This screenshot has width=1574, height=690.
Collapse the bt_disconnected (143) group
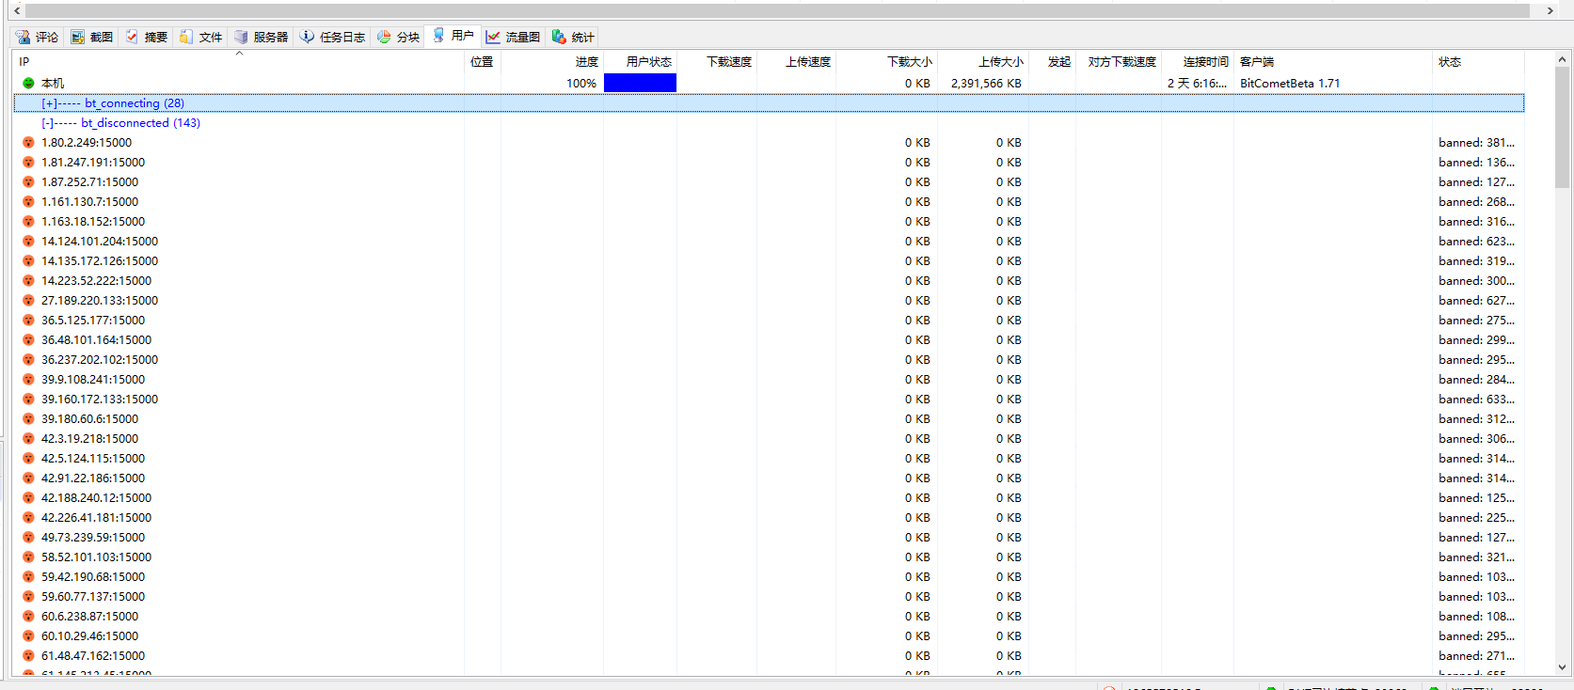[x=47, y=123]
